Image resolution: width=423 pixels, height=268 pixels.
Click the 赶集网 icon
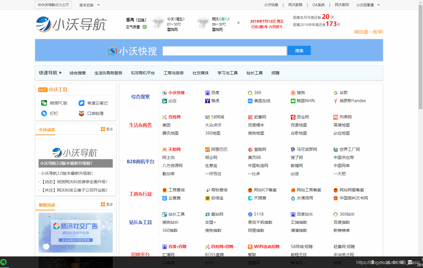[250, 117]
